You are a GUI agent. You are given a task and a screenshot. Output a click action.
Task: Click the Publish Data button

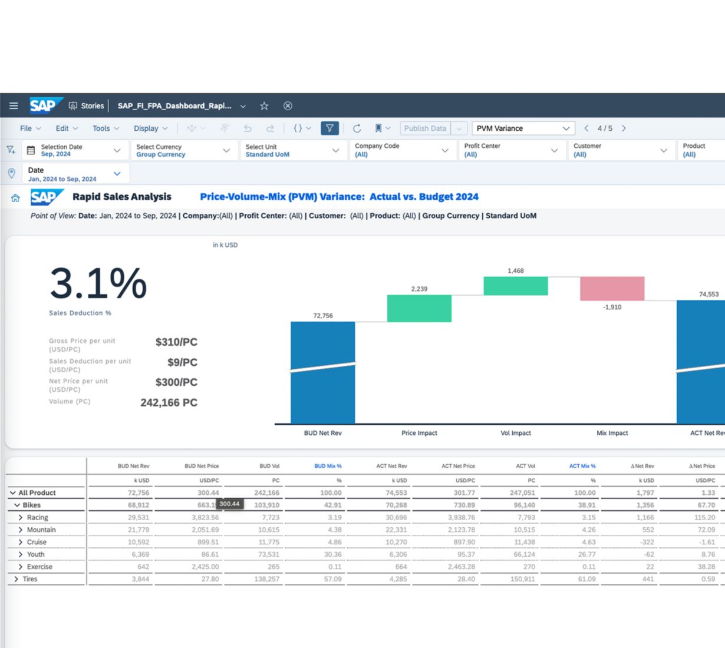tap(425, 128)
